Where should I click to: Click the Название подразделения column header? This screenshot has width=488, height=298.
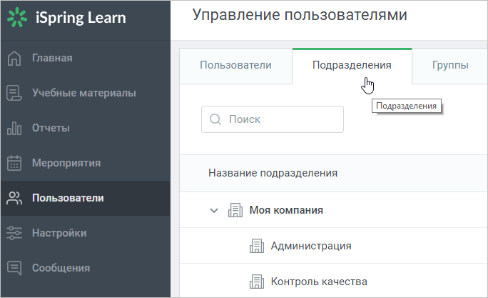273,173
